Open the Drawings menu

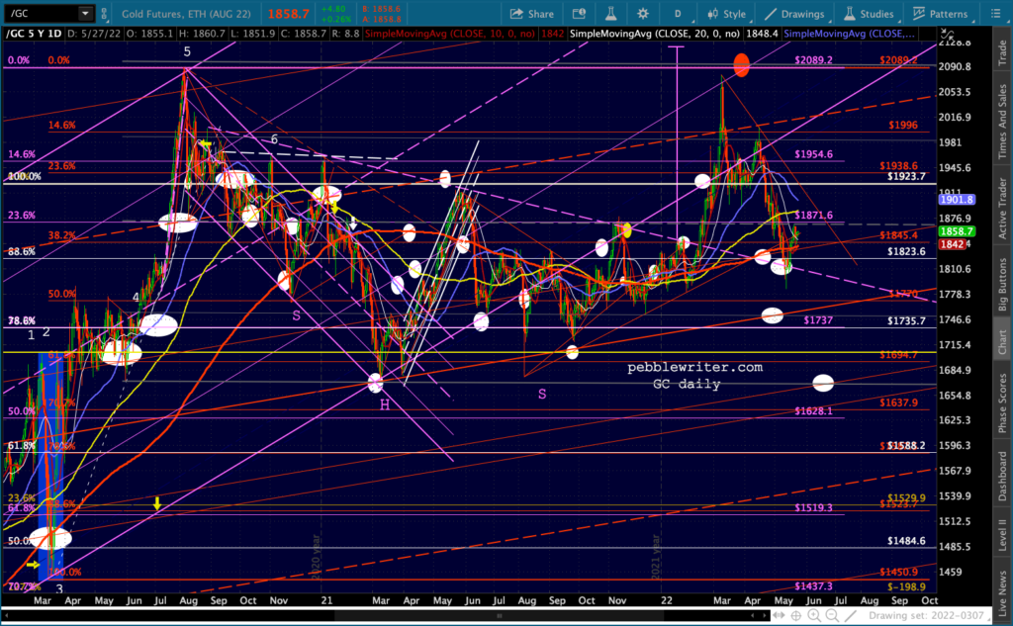794,14
